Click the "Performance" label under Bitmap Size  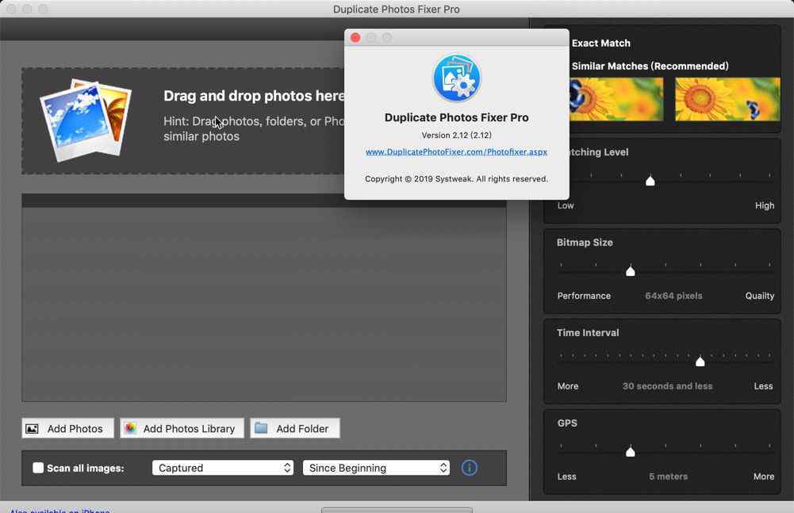[x=584, y=296]
